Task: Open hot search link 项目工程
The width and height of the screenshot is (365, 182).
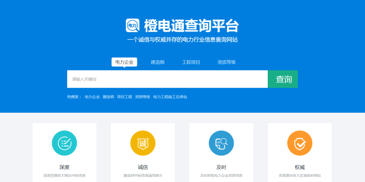Action: (x=124, y=97)
